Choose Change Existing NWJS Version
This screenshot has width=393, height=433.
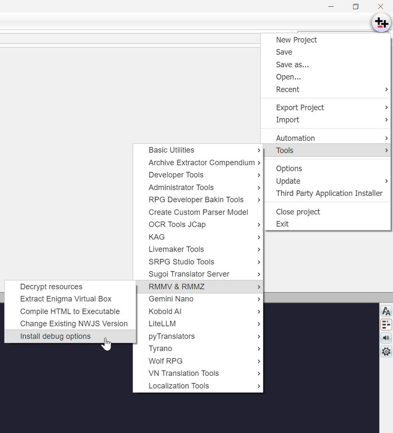74,324
